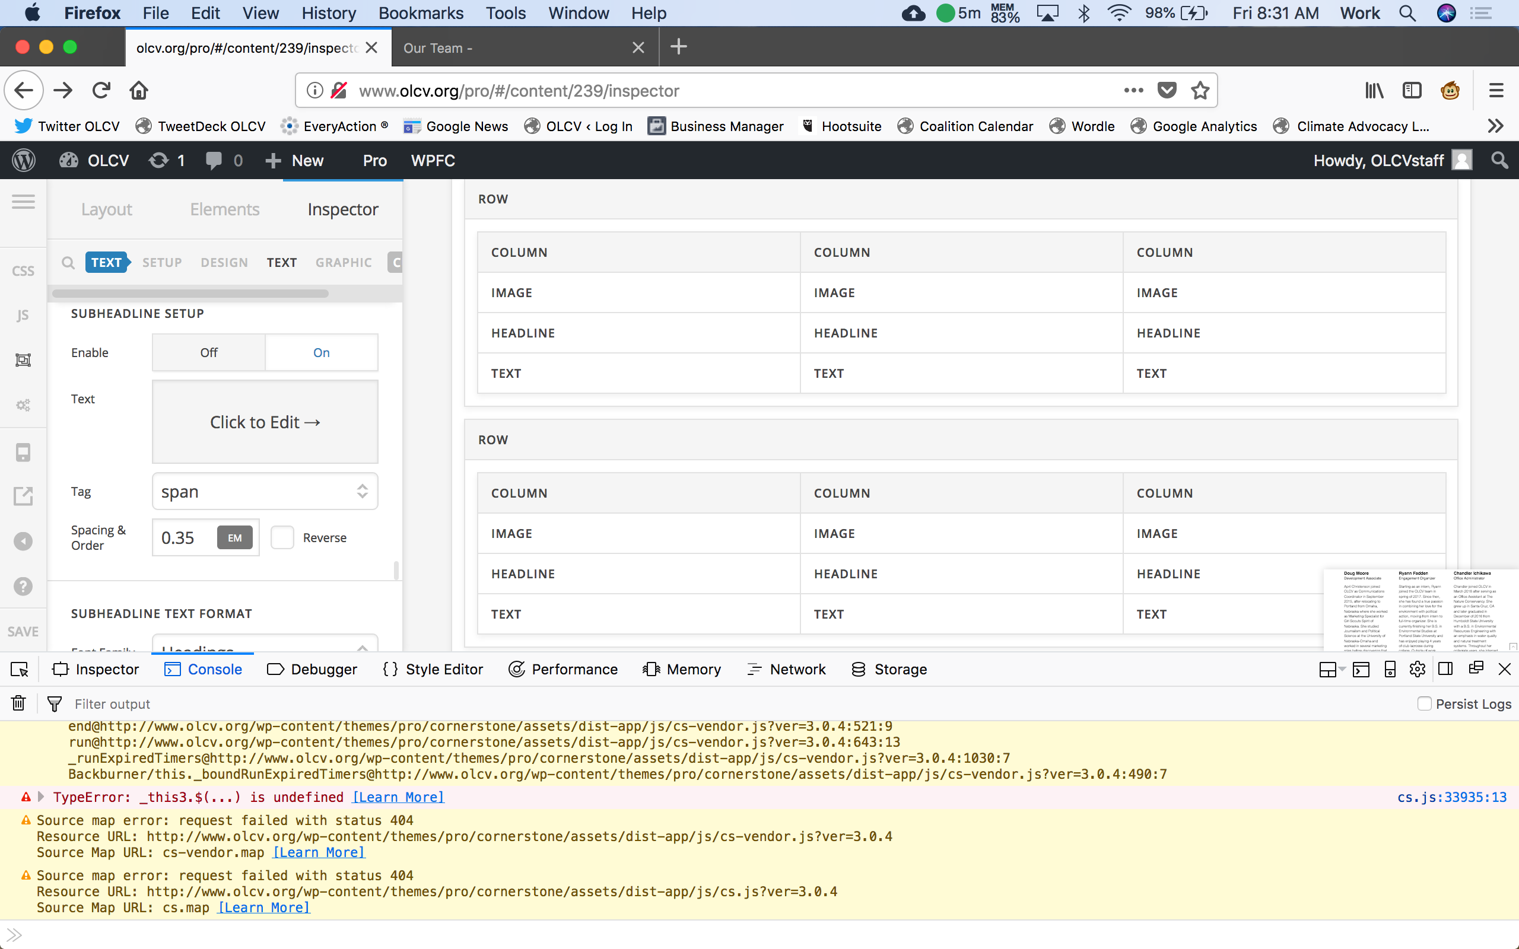
Task: Open the Network tab in devtools
Action: pyautogui.click(x=786, y=669)
